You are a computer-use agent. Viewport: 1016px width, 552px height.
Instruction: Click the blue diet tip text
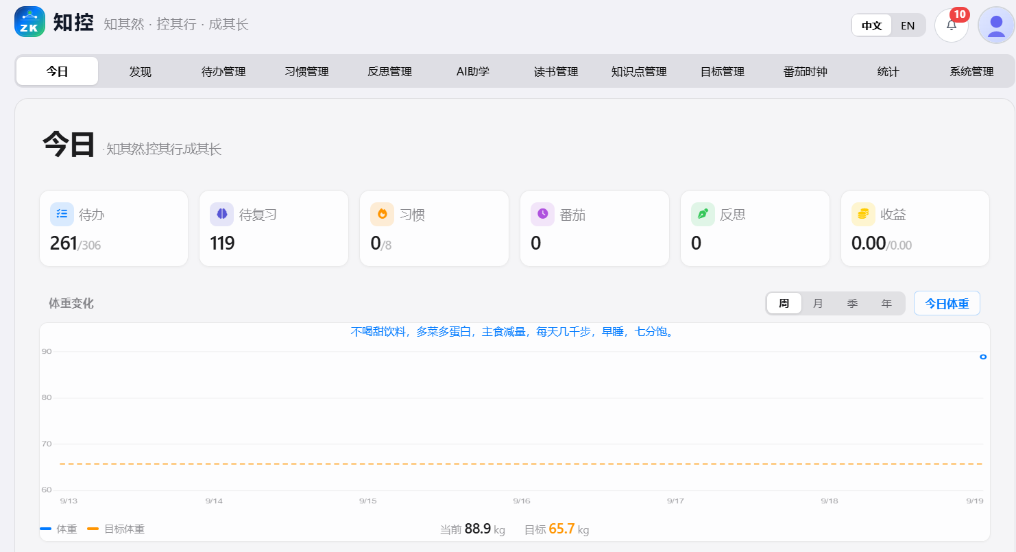pyautogui.click(x=513, y=332)
